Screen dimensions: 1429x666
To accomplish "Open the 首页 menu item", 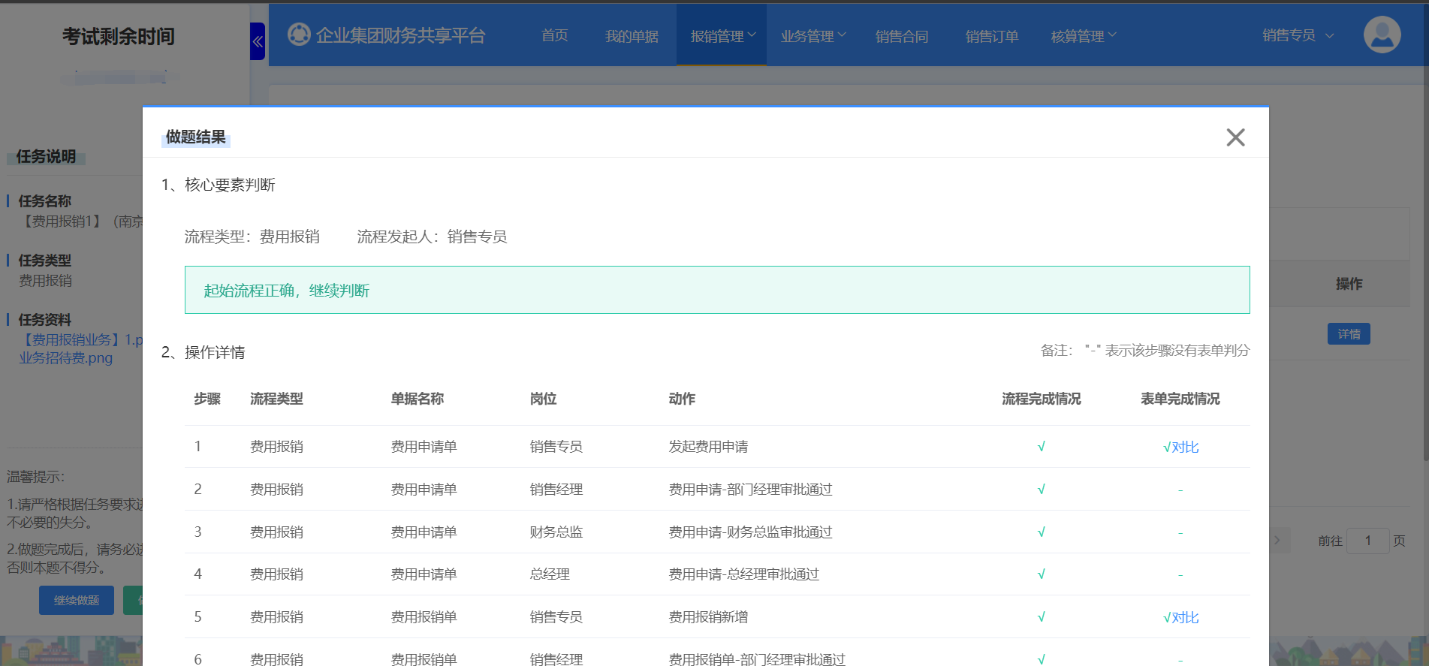I will tap(554, 36).
